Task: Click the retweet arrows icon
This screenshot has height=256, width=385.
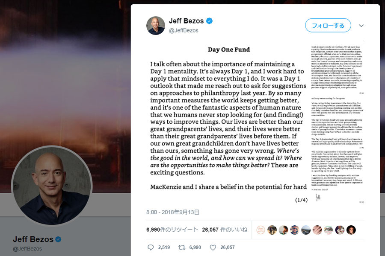Action: pyautogui.click(x=182, y=247)
